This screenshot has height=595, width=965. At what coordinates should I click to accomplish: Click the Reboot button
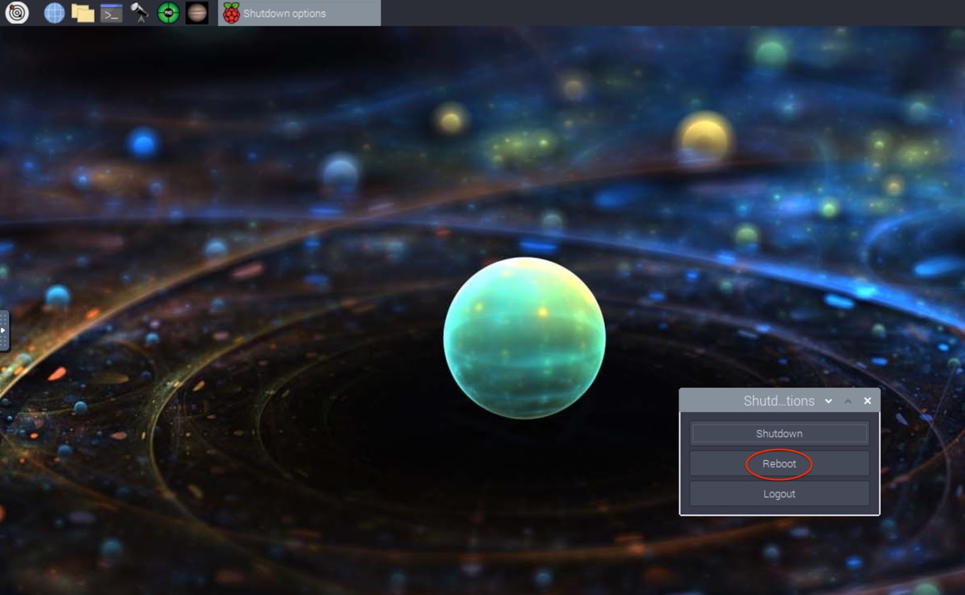click(779, 464)
